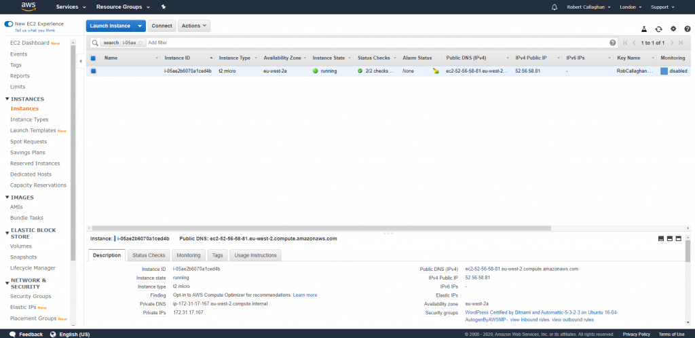Click the pin shortcut icon in top bar
Image resolution: width=695 pixels, height=338 pixels.
[164, 7]
